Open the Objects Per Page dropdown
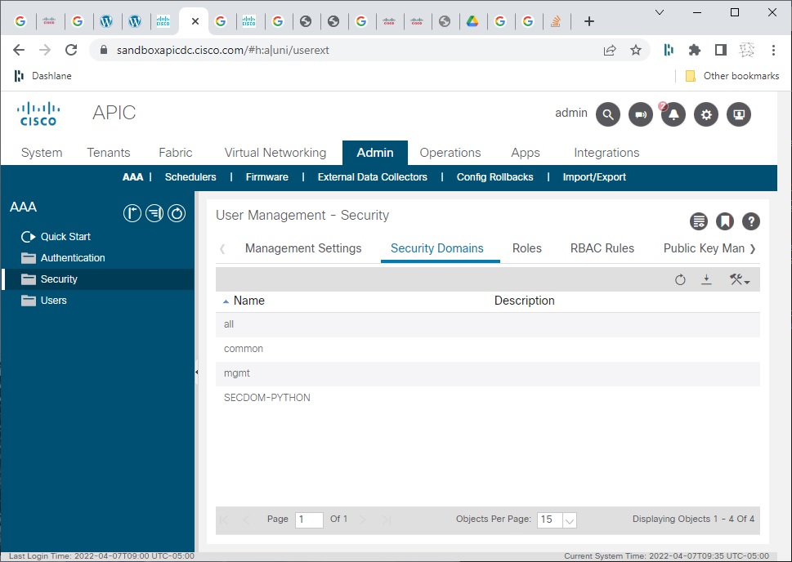 (569, 520)
